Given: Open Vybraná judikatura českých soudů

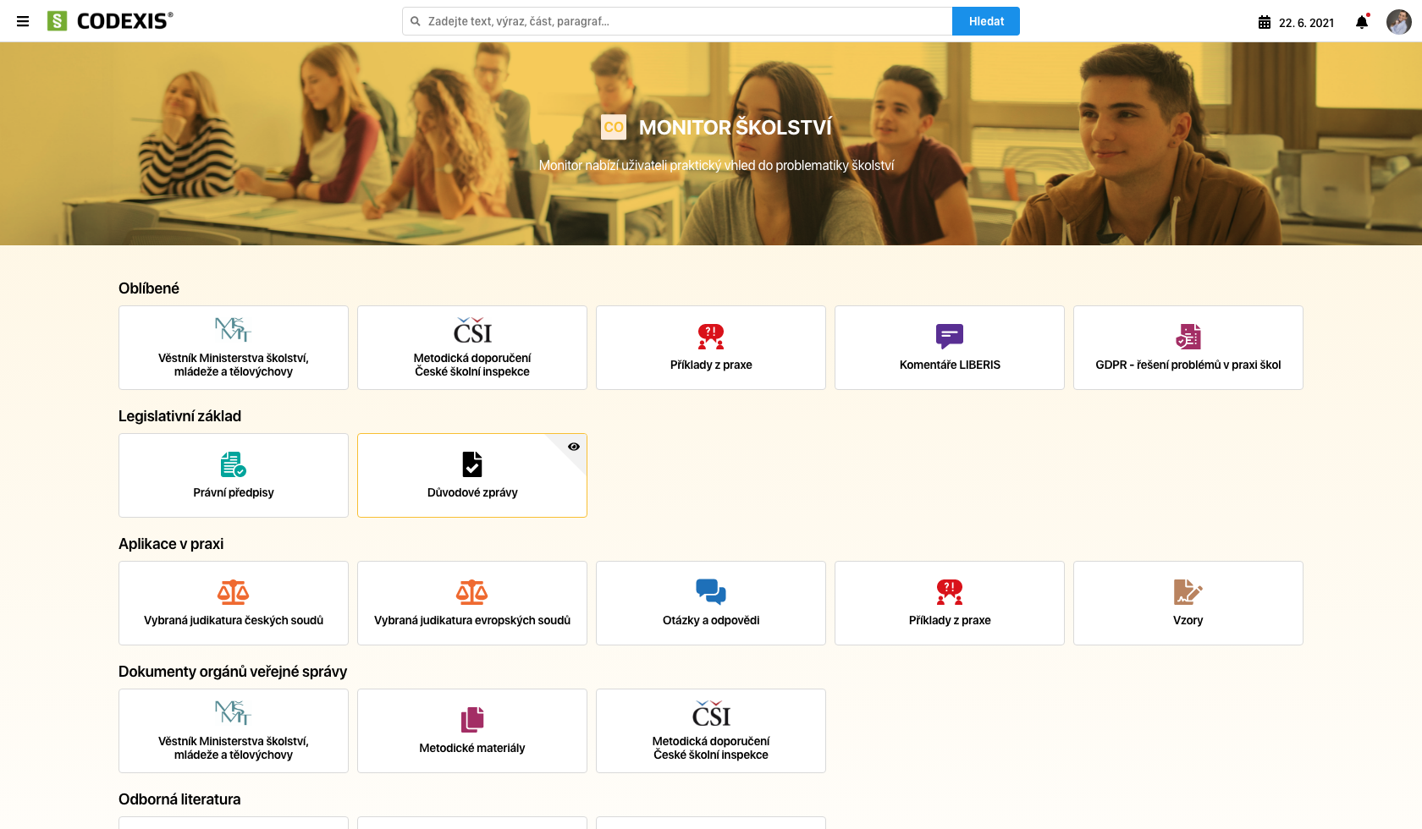Looking at the screenshot, I should point(234,603).
